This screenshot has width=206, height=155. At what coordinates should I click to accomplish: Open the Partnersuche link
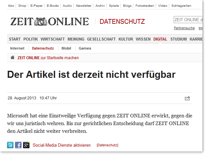point(184,28)
